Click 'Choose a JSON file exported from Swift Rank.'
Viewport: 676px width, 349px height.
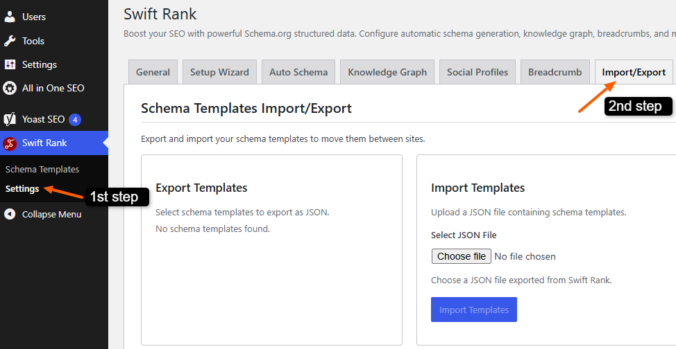tap(521, 280)
